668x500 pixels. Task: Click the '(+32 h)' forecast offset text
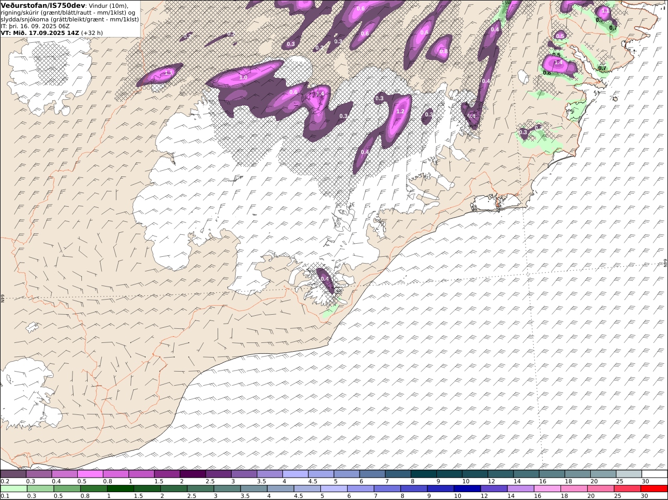coord(92,32)
